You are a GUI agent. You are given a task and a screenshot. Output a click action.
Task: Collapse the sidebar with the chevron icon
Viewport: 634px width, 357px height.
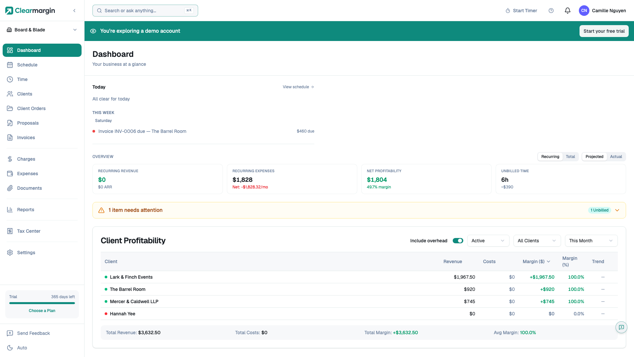(x=74, y=11)
